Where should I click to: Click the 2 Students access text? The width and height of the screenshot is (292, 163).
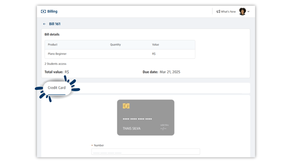point(55,64)
